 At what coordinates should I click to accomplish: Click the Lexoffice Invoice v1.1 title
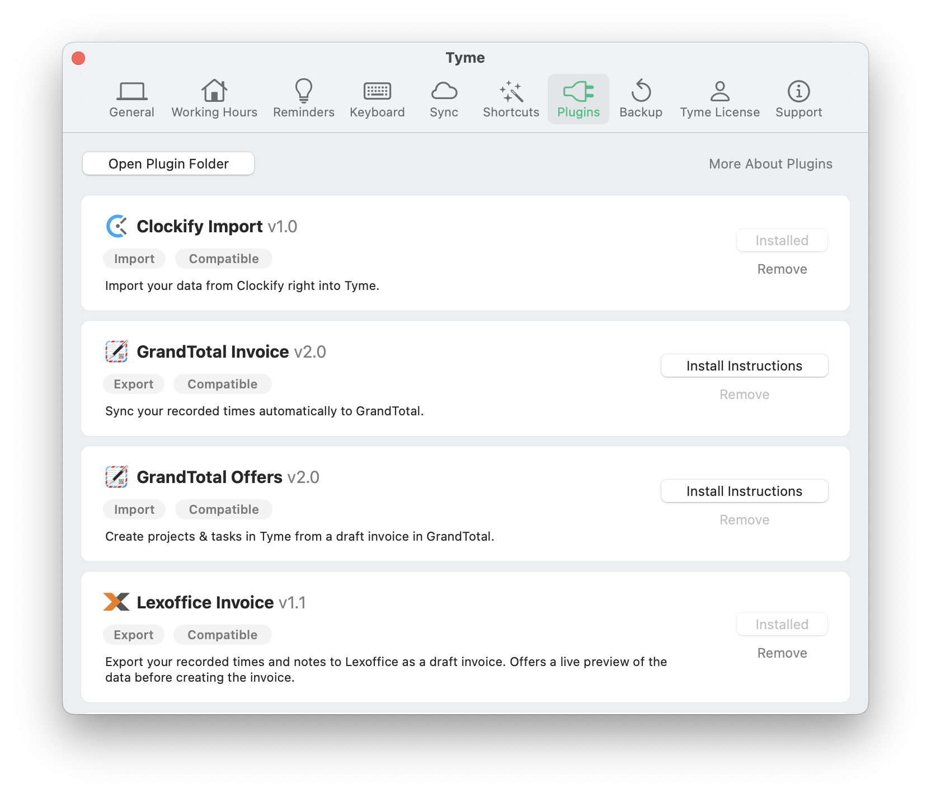tap(222, 602)
